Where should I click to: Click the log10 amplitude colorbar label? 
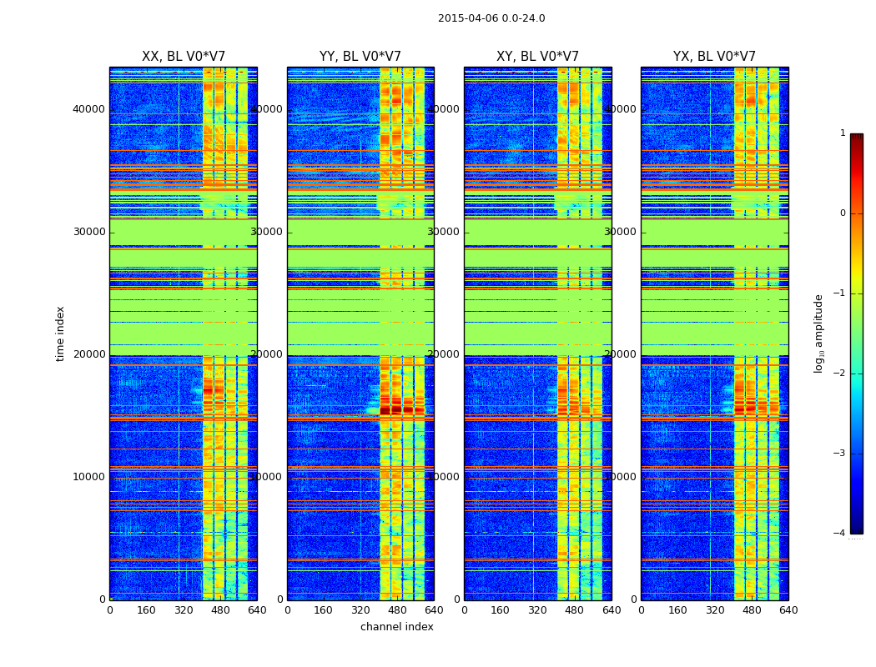coord(818,333)
